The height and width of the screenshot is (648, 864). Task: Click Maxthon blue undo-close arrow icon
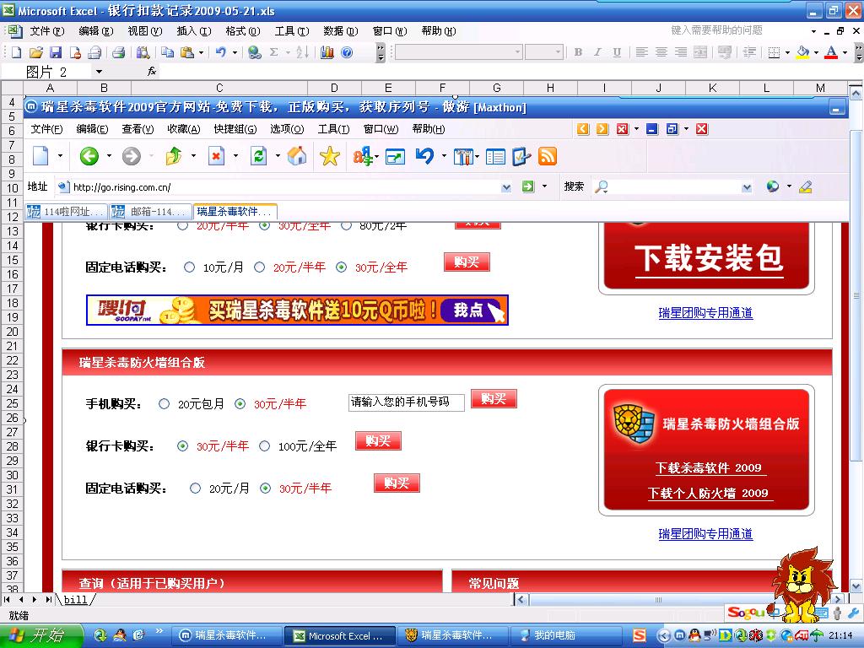click(424, 156)
